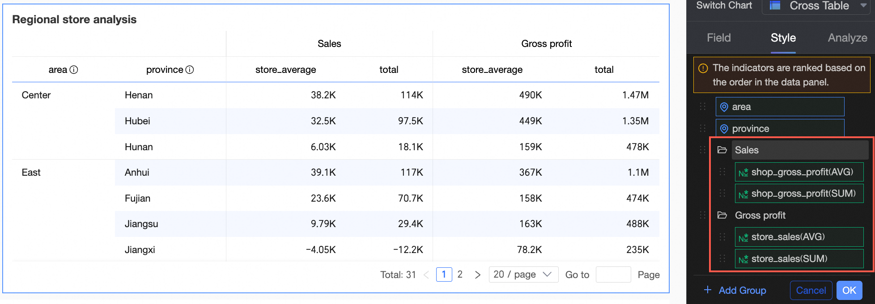
Task: Click the info icon beside province header
Action: 190,70
